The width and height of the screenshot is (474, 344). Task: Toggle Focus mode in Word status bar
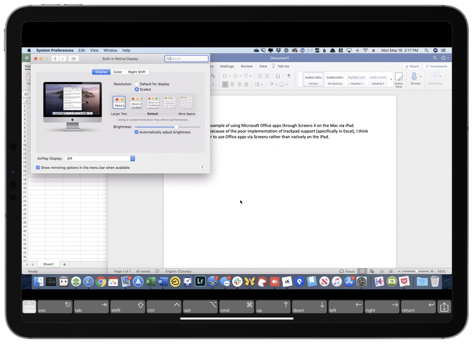click(347, 271)
